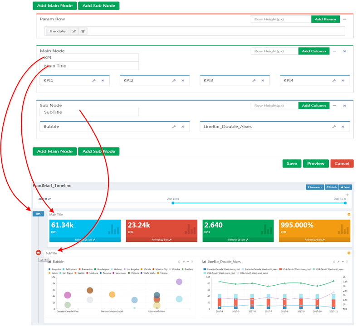Click Add Param button
The width and height of the screenshot is (357, 326).
325,19
